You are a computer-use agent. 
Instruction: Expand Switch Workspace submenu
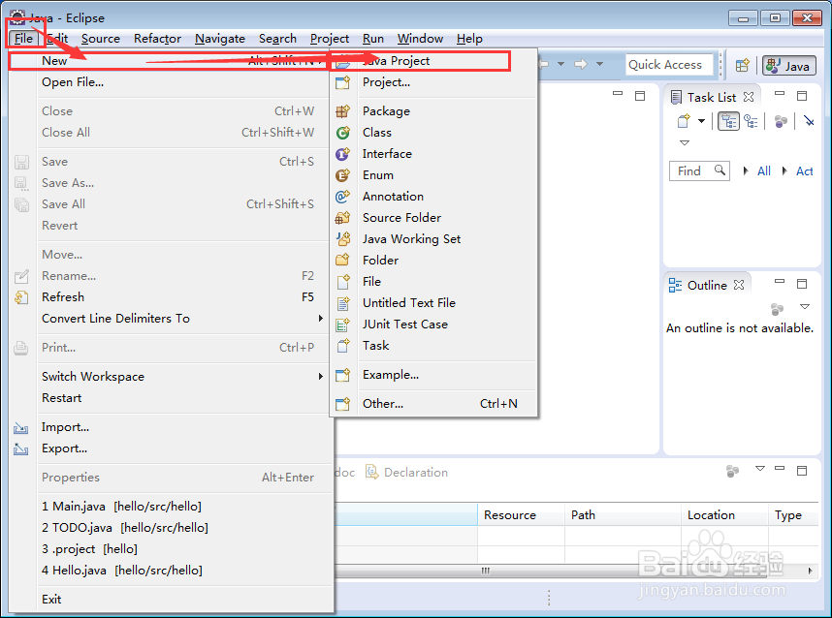[x=170, y=376]
